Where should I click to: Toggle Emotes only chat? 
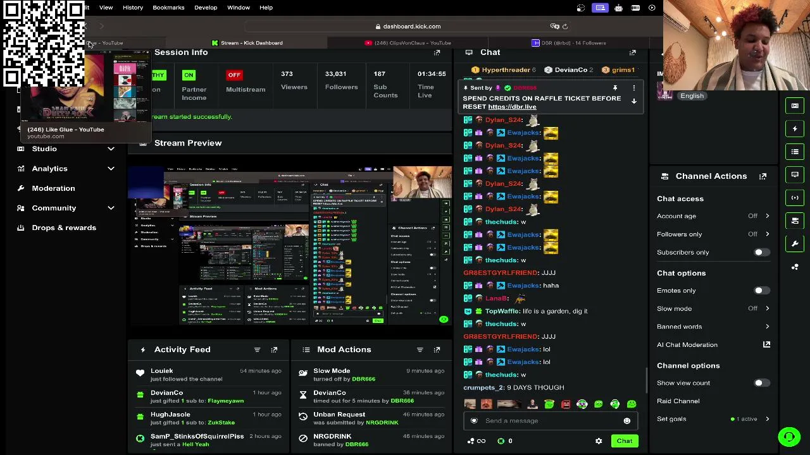pyautogui.click(x=761, y=291)
